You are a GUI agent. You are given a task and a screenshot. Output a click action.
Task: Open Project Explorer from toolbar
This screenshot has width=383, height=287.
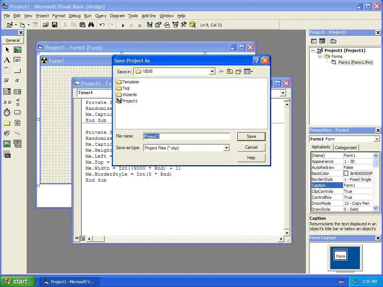tap(150, 25)
